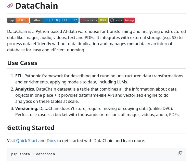Click the bold ETL list item label
This screenshot has width=193, height=162.
pos(19,76)
